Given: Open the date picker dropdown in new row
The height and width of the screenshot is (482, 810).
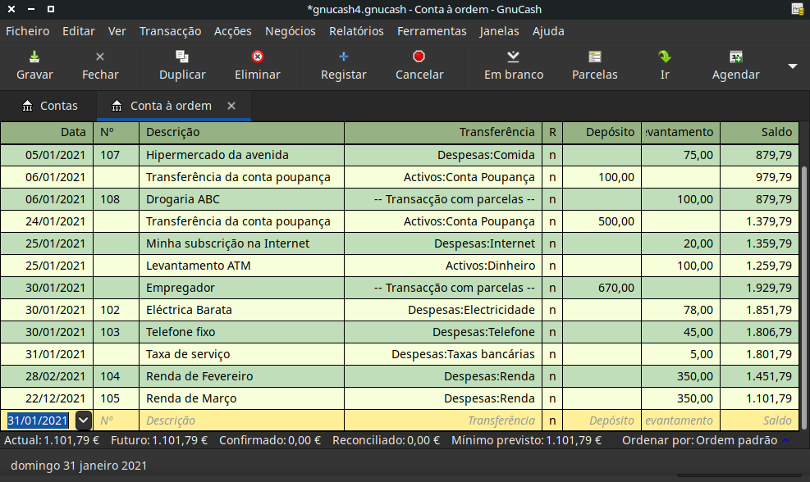Looking at the screenshot, I should [83, 421].
